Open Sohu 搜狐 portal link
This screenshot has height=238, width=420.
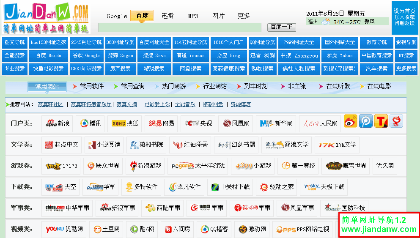[x=124, y=124]
